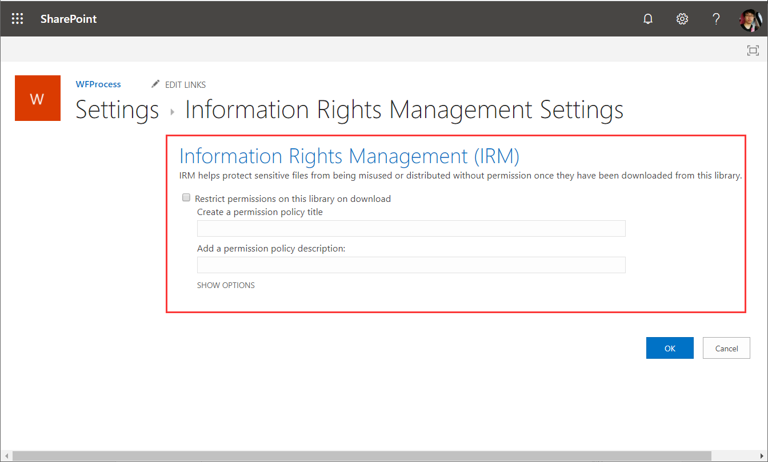This screenshot has width=768, height=462.
Task: Open the user profile picture menu
Action: point(750,19)
